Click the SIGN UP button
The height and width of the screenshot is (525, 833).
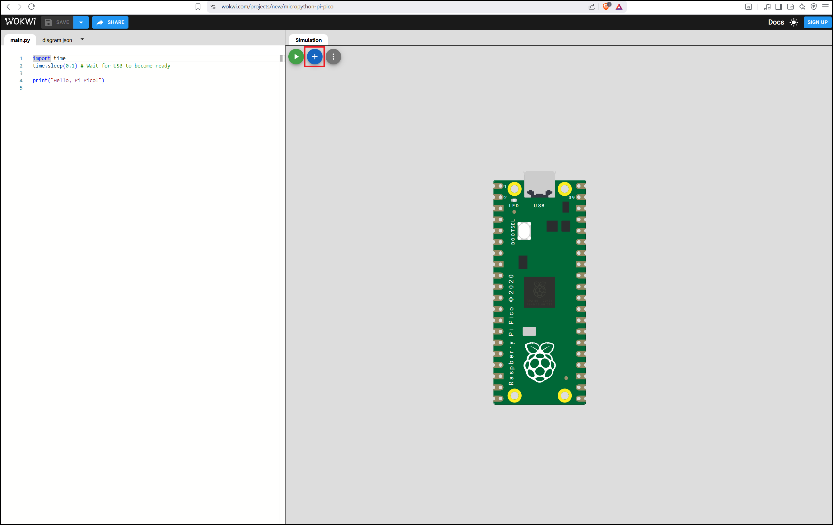pyautogui.click(x=817, y=22)
